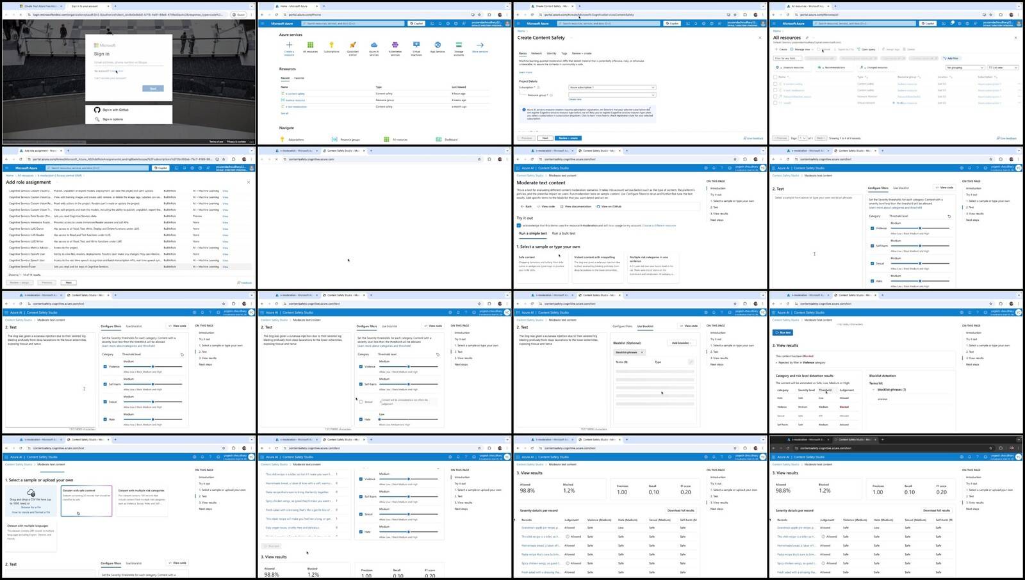
Task: Click Next in the Add role assignment screenshot
Action: pyautogui.click(x=68, y=282)
